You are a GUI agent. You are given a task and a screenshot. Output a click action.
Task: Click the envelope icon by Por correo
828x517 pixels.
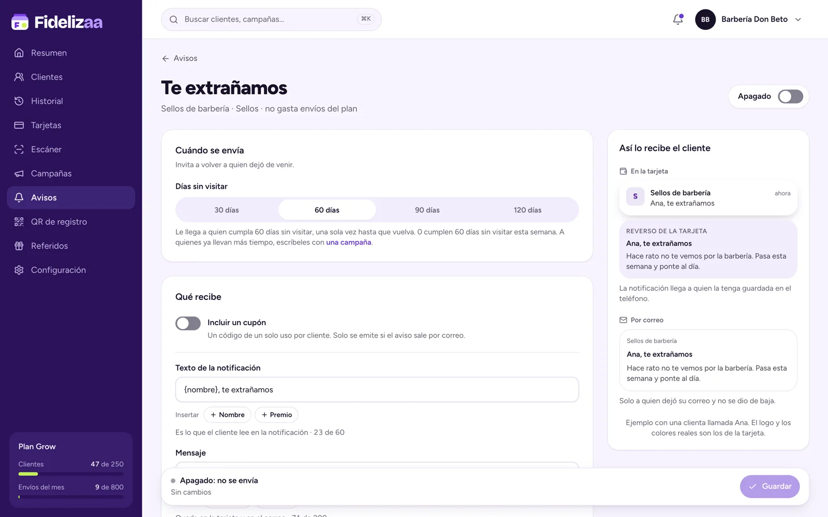tap(623, 320)
